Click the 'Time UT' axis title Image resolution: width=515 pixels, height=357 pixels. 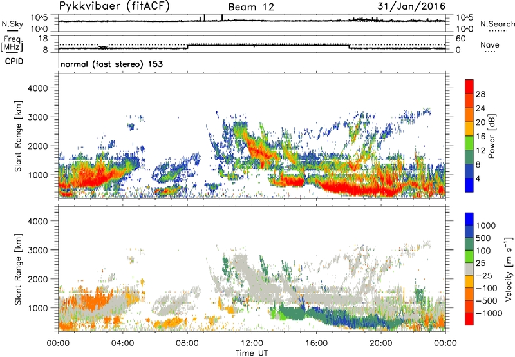pyautogui.click(x=252, y=353)
